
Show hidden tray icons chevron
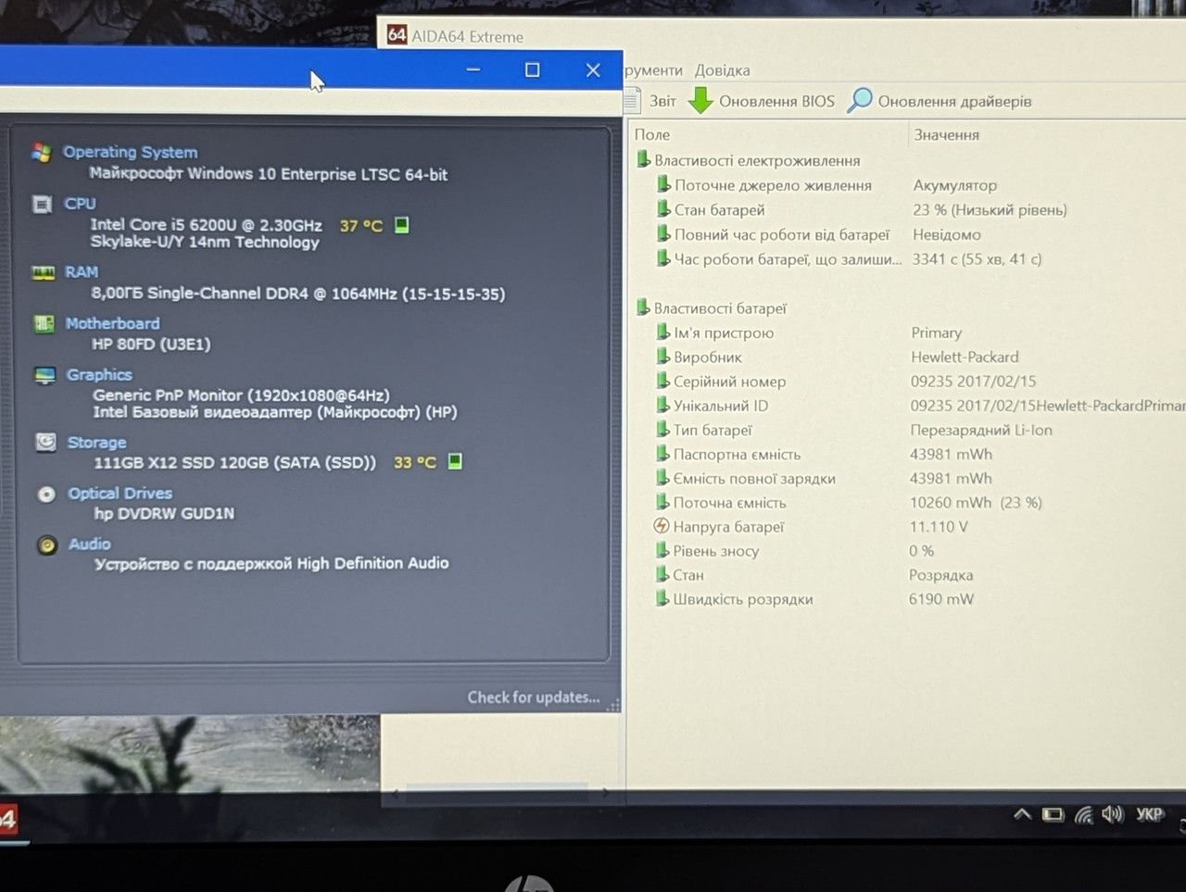click(1022, 814)
